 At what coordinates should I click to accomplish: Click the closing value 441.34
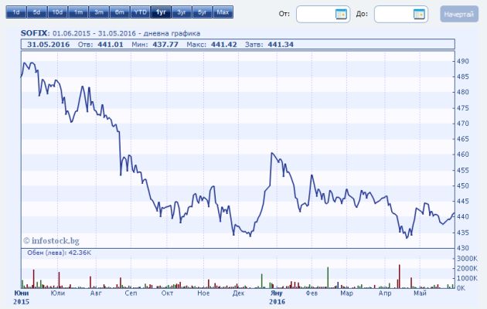tap(281, 44)
